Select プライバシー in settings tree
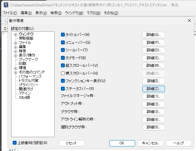Screen dimensions: 196x151 point(29,85)
